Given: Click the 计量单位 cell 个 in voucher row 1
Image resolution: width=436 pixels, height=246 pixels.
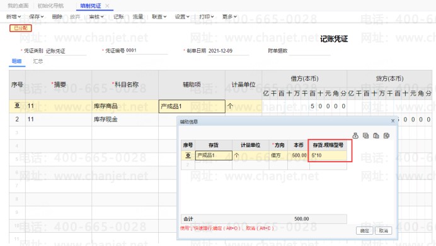Looking at the screenshot, I should pyautogui.click(x=243, y=106).
